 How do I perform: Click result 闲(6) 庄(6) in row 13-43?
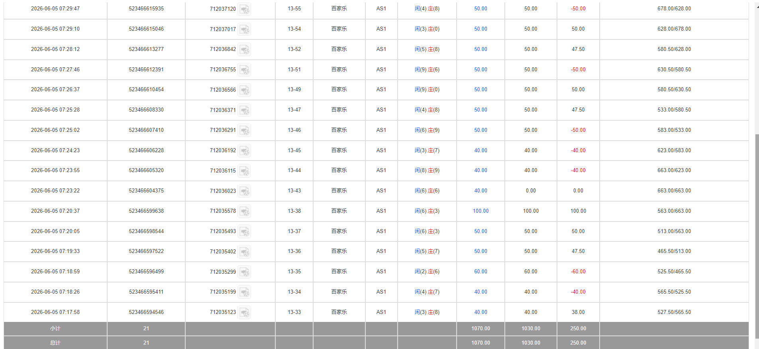tap(427, 190)
